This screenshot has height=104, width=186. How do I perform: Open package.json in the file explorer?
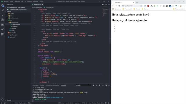click(14, 35)
